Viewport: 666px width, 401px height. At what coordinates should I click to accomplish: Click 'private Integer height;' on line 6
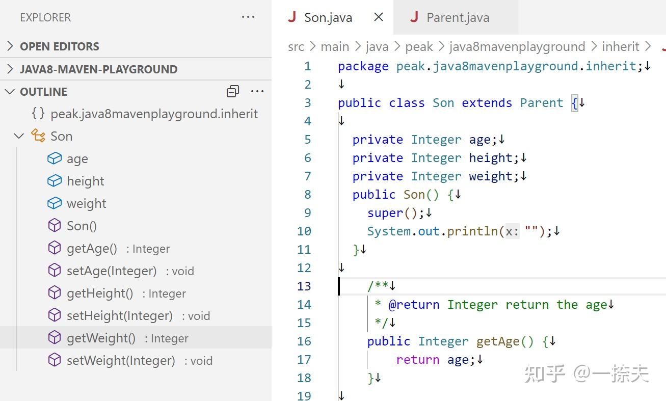(x=436, y=158)
